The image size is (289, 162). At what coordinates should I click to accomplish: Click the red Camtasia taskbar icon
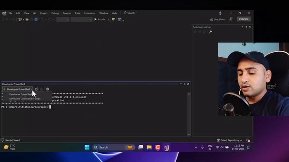(x=158, y=147)
